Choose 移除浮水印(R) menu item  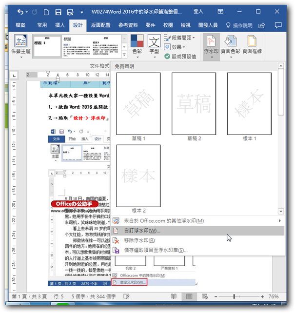tap(197, 240)
